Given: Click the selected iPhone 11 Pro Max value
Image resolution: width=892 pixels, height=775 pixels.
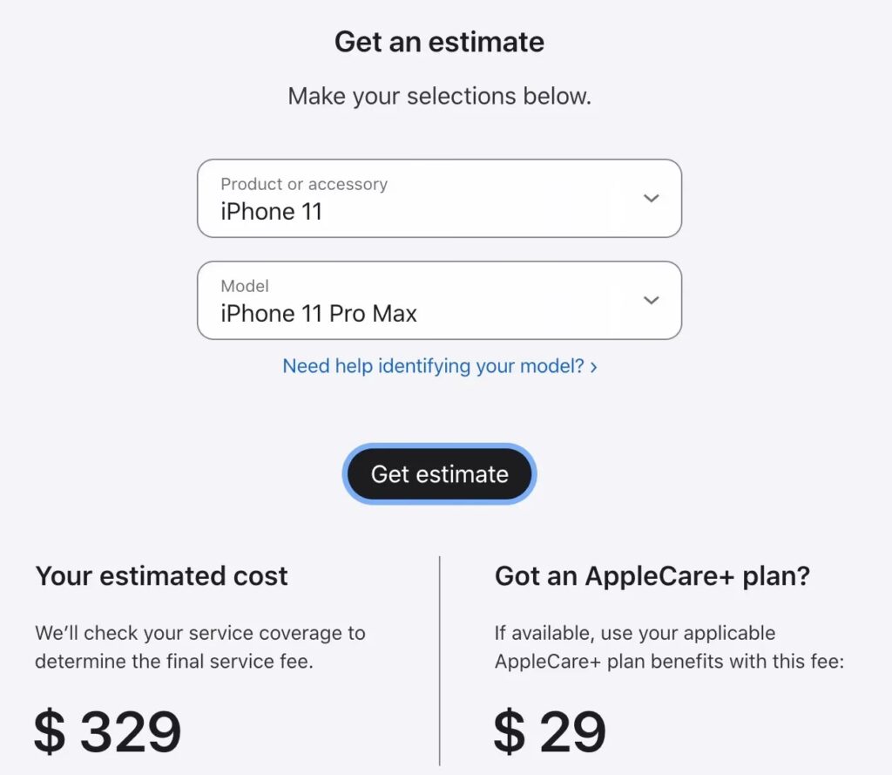Looking at the screenshot, I should point(319,314).
